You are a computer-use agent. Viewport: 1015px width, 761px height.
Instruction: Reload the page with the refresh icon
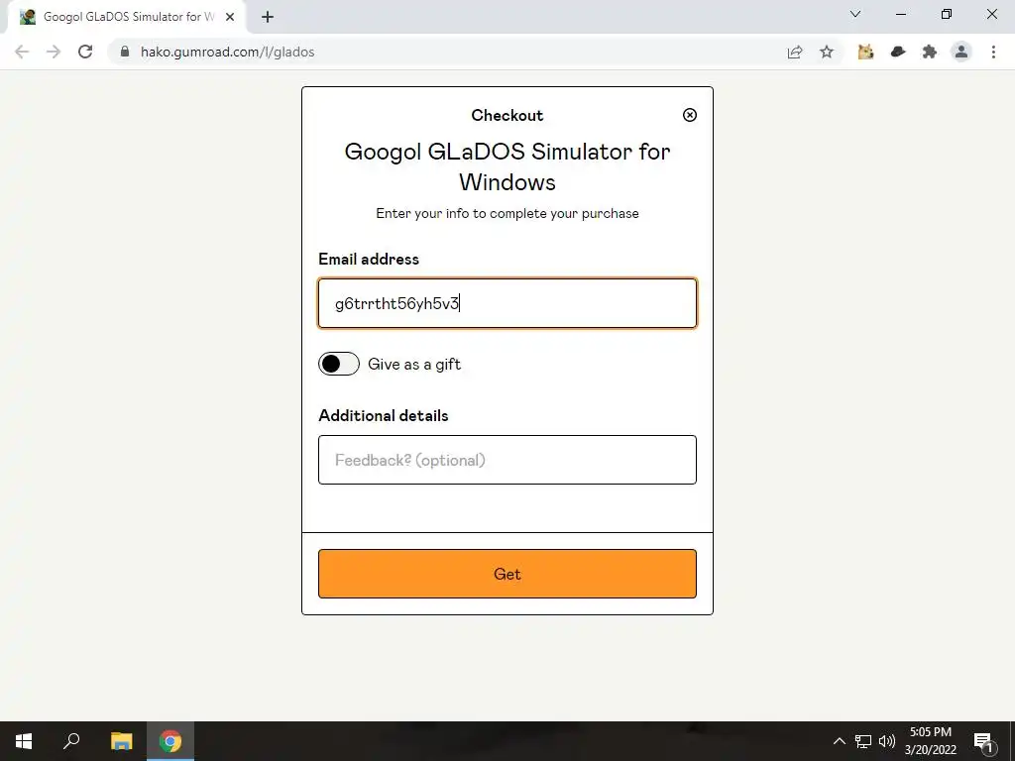click(x=85, y=52)
